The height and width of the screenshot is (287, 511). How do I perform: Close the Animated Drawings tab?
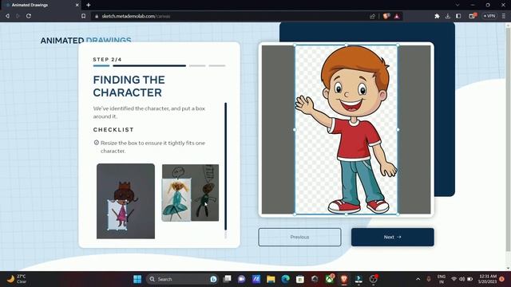pos(77,5)
